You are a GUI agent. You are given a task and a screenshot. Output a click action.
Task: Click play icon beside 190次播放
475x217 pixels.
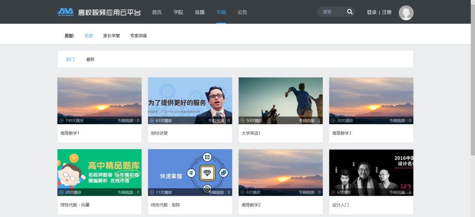61,120
